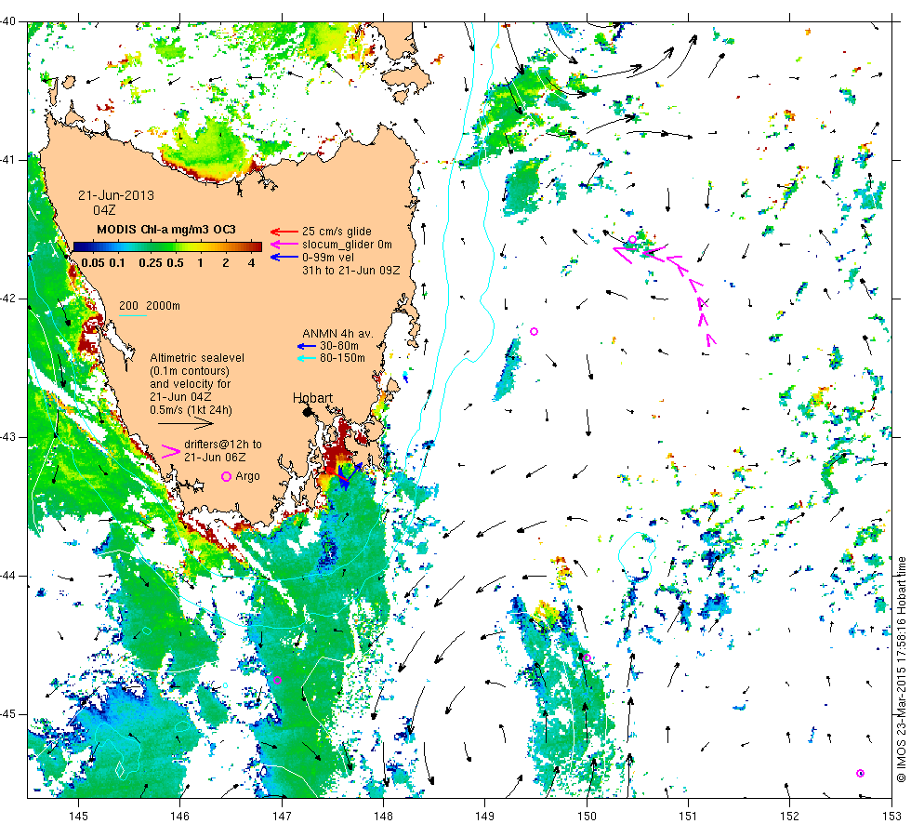
Task: Click the Hobart city label
Action: tap(312, 398)
